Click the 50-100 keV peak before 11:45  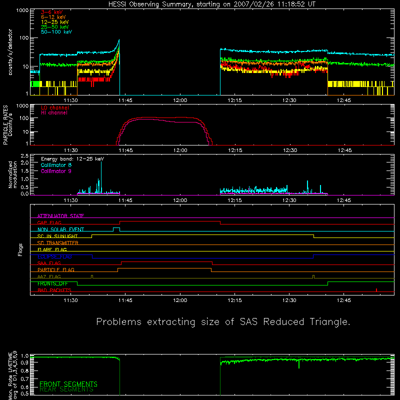tap(119, 40)
